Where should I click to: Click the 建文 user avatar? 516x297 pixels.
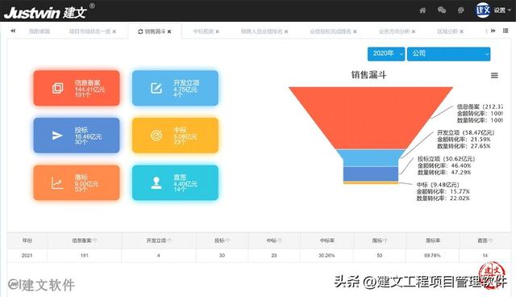[483, 10]
